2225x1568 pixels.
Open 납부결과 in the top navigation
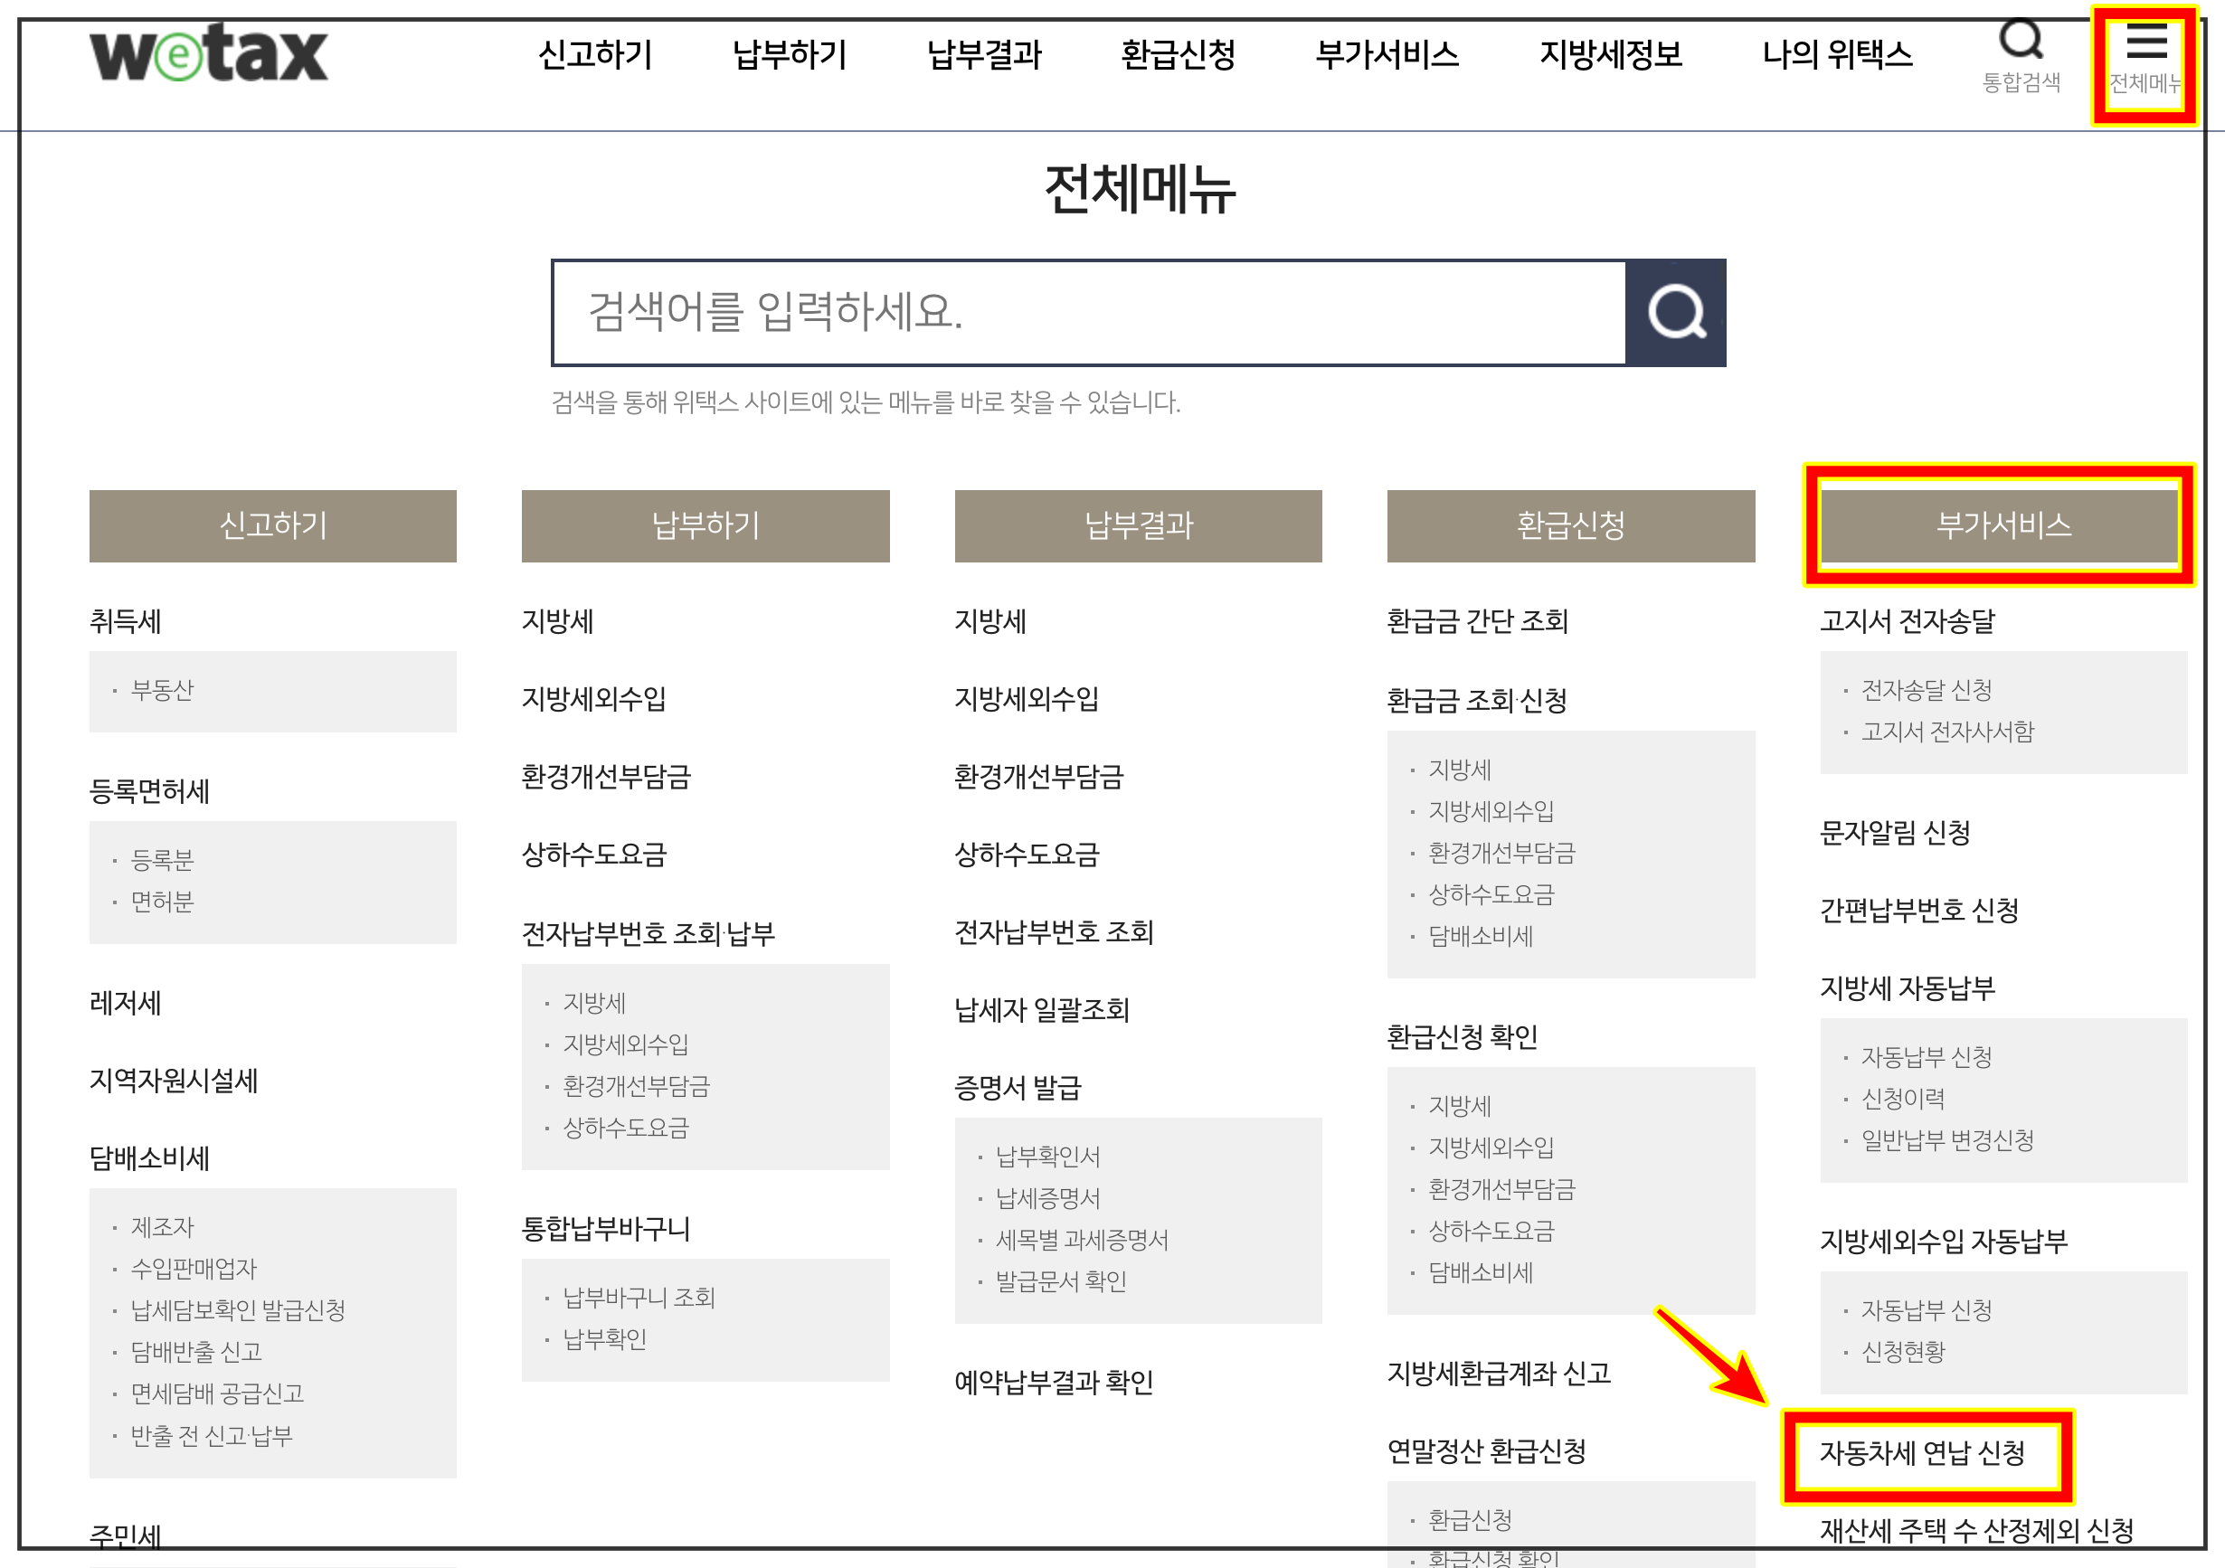tap(984, 54)
